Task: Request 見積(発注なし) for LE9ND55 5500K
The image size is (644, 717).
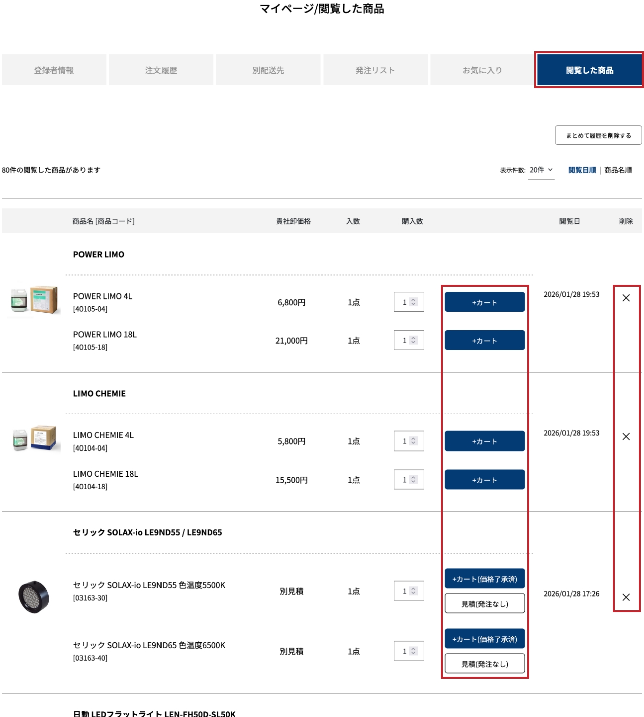Action: click(x=485, y=604)
